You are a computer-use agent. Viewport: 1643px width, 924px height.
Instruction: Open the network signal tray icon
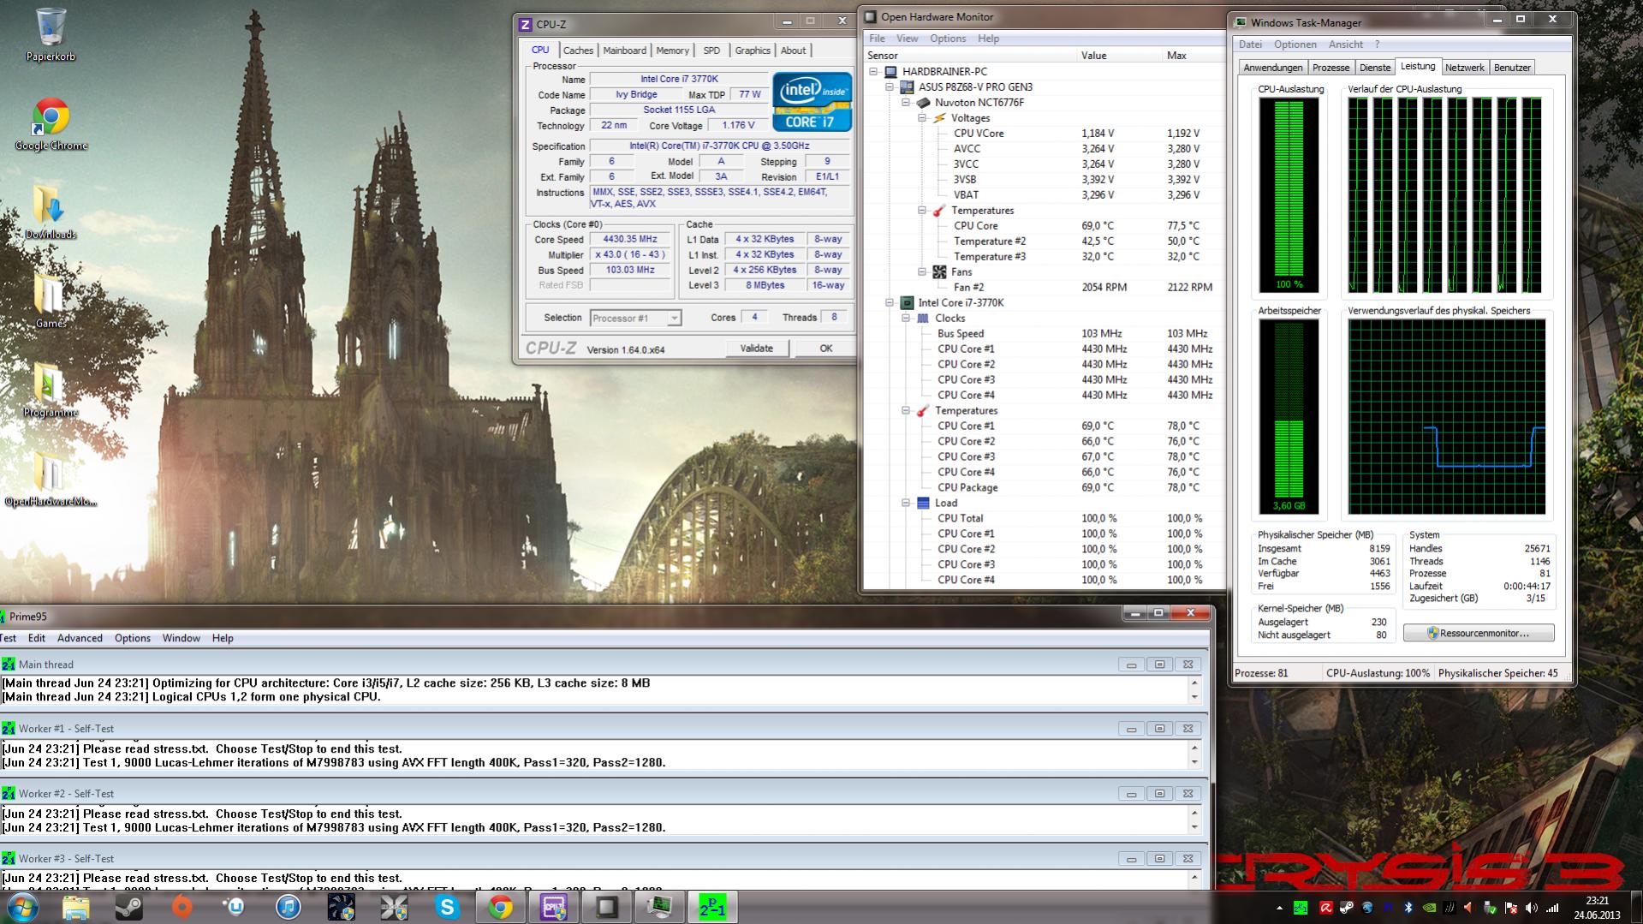click(1552, 908)
